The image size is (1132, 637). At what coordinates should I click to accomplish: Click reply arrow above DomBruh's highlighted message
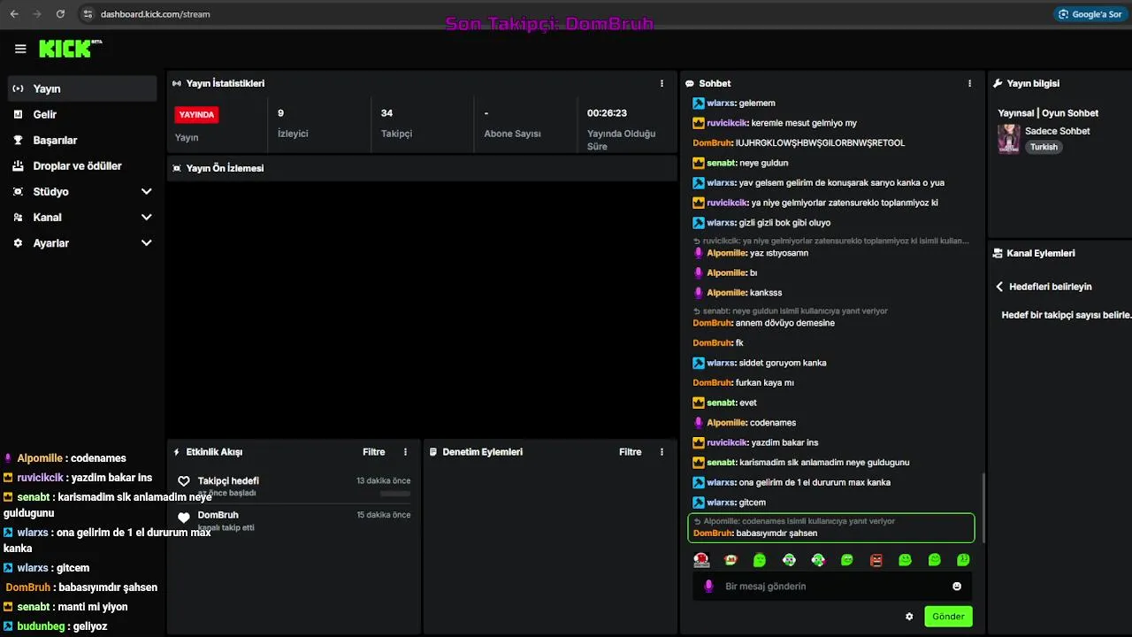[698, 521]
